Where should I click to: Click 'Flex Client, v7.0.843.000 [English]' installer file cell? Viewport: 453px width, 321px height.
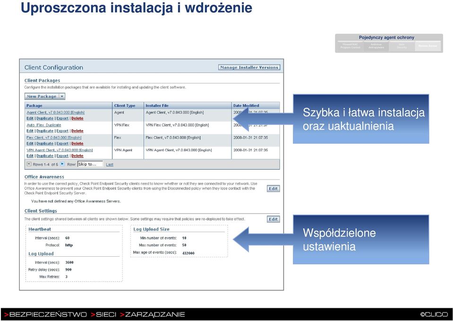pyautogui.click(x=173, y=138)
